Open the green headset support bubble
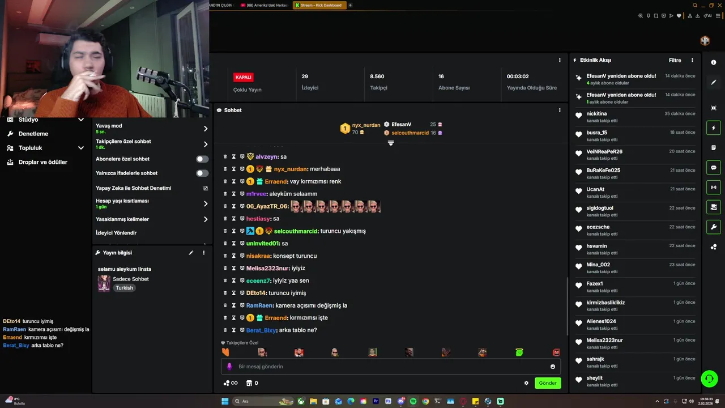725x408 pixels. [x=709, y=378]
